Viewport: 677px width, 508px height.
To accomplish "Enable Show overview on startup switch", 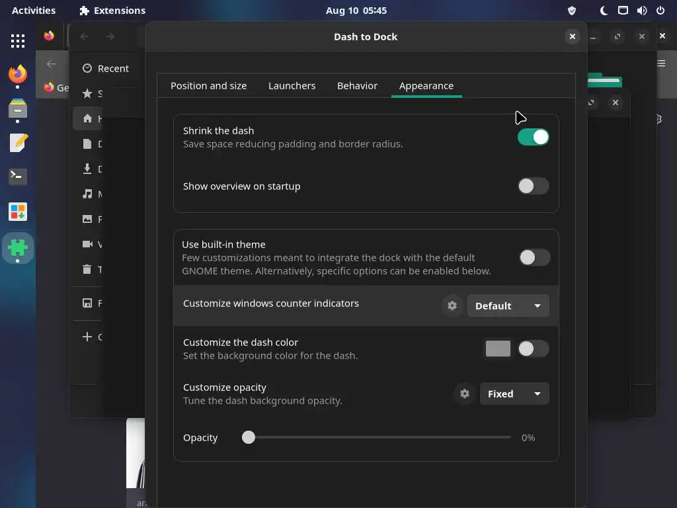I will [x=534, y=186].
